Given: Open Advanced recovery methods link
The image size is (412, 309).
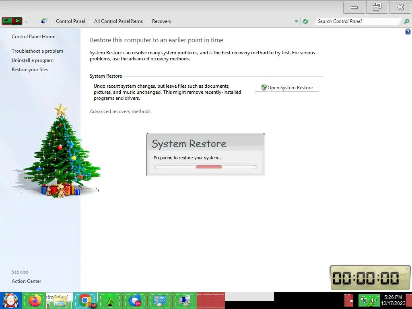Looking at the screenshot, I should pos(120,111).
